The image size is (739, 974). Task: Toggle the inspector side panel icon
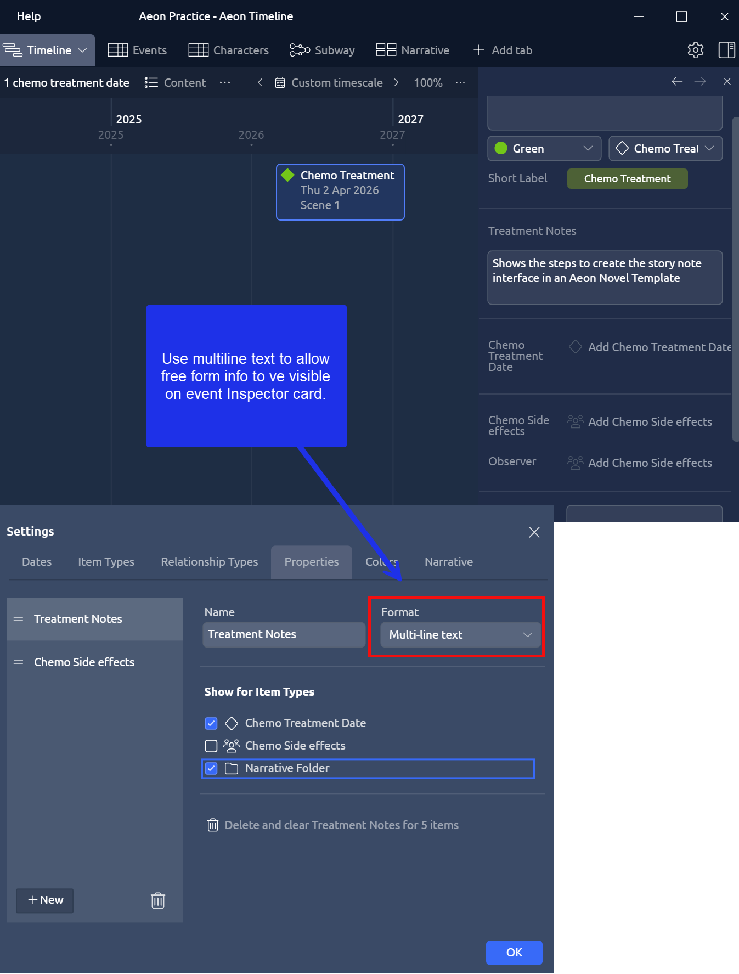pyautogui.click(x=726, y=50)
